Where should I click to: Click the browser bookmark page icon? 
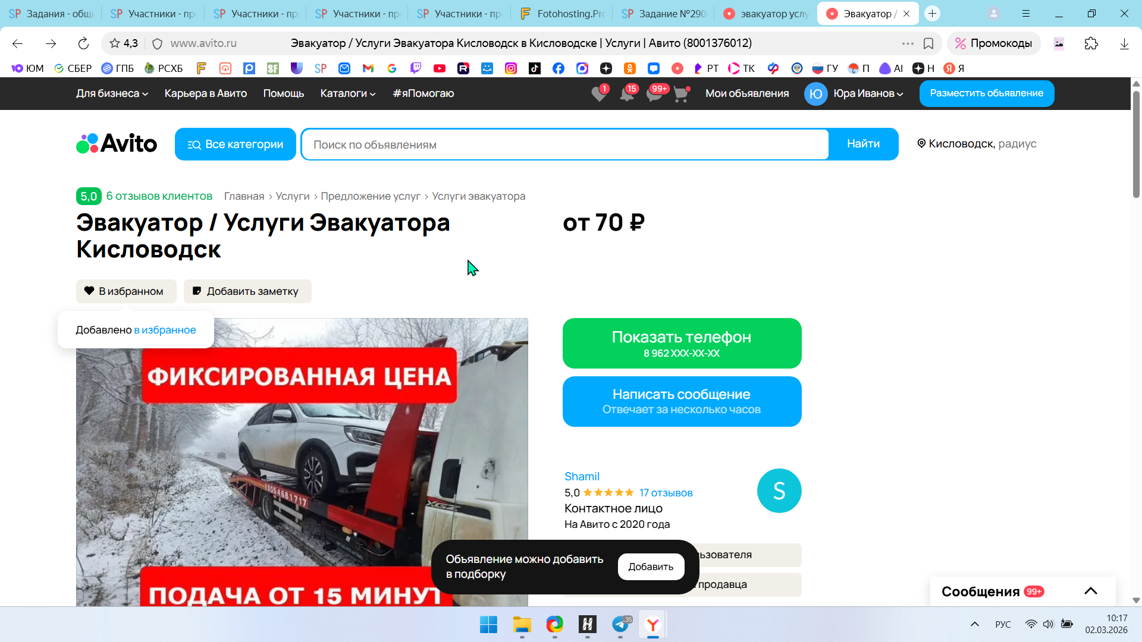click(928, 43)
